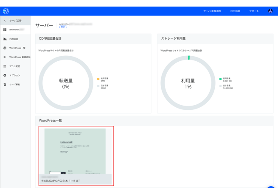Viewport: 278px width, 188px height.
Task: Click the 0.097 GB used value
Action: 227,81
